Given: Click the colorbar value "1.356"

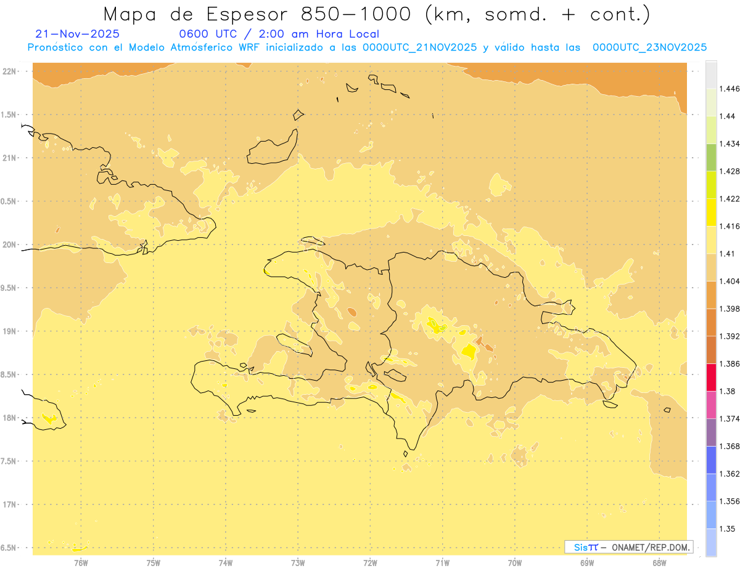Looking at the screenshot, I should pos(729,501).
